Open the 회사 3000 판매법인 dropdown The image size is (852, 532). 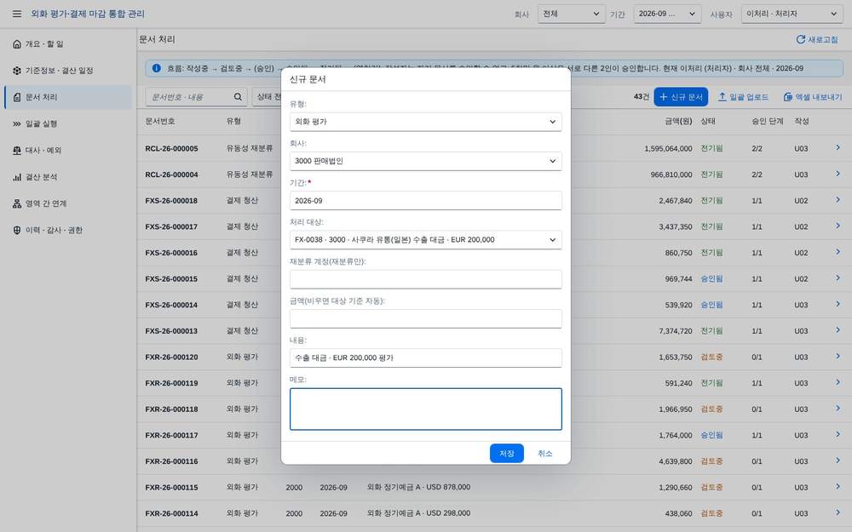(x=425, y=161)
